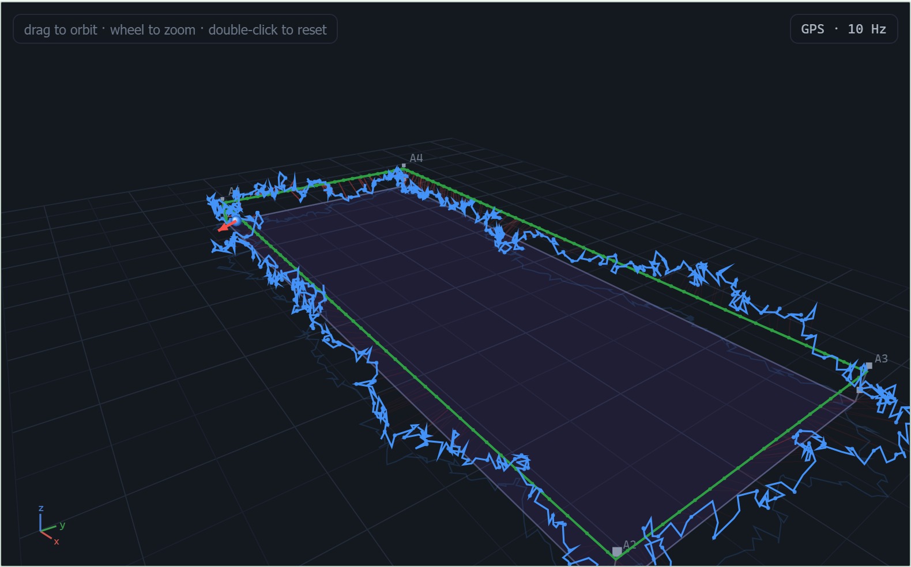The width and height of the screenshot is (911, 567).
Task: Click the red x-axis label in the gizmo
Action: [57, 542]
